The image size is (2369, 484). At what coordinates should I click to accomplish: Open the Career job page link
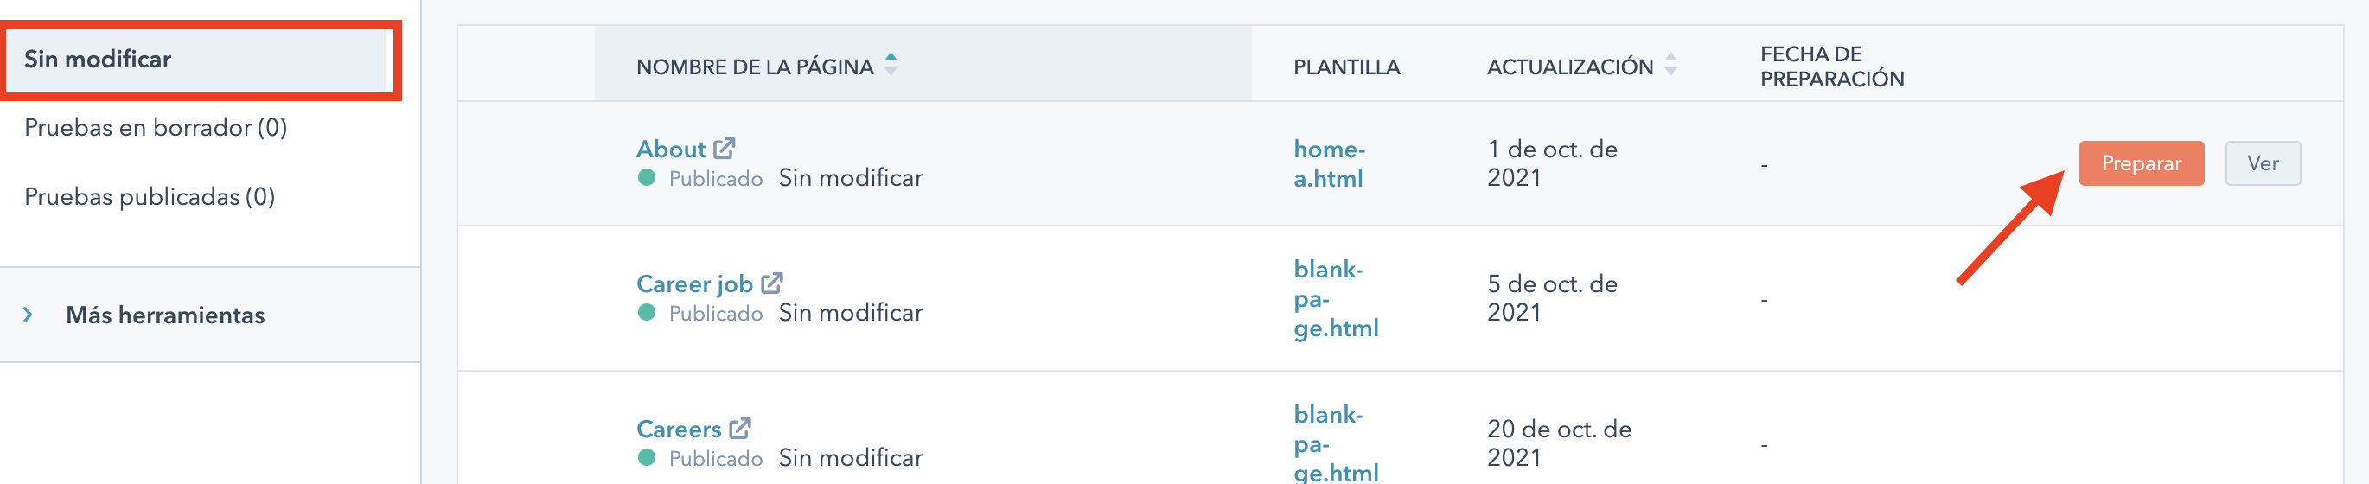tap(694, 284)
